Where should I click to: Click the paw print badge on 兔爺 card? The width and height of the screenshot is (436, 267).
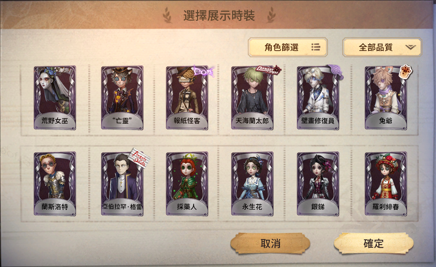point(405,71)
